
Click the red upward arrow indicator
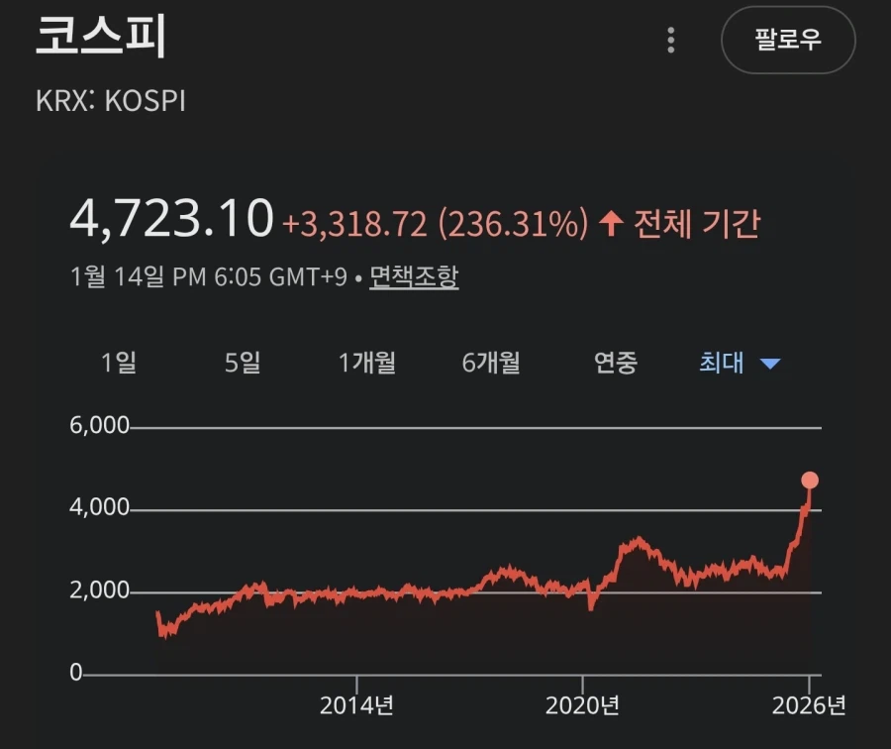click(x=610, y=224)
